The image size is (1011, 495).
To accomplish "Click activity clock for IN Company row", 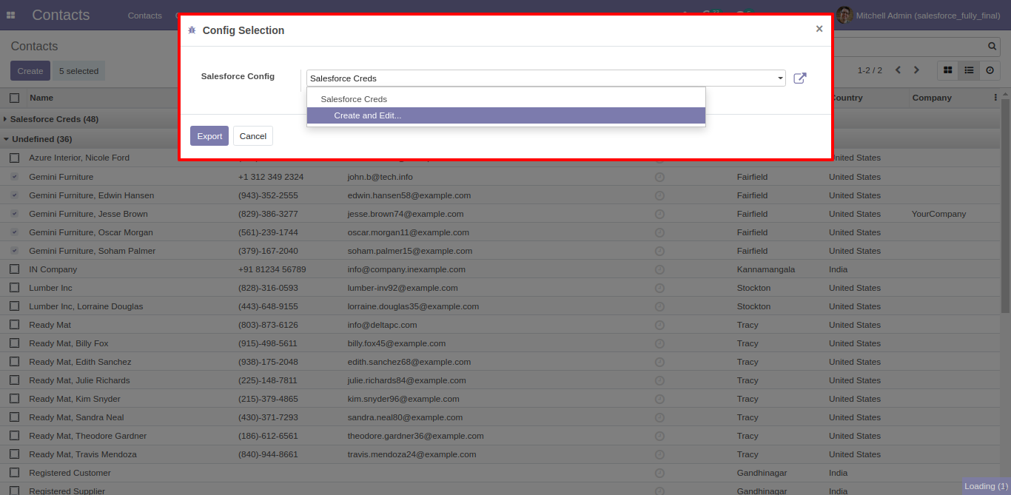I will click(659, 269).
